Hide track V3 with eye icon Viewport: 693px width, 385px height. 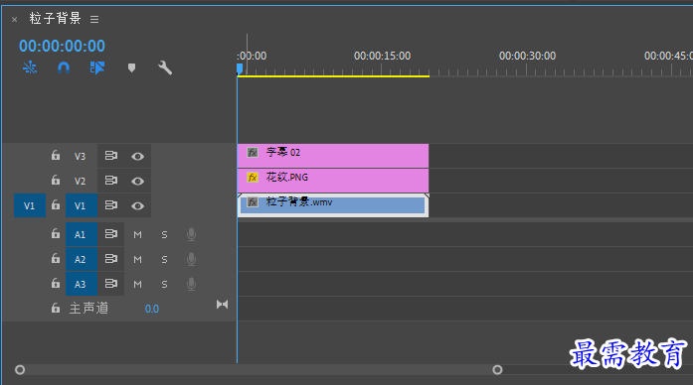coord(137,156)
